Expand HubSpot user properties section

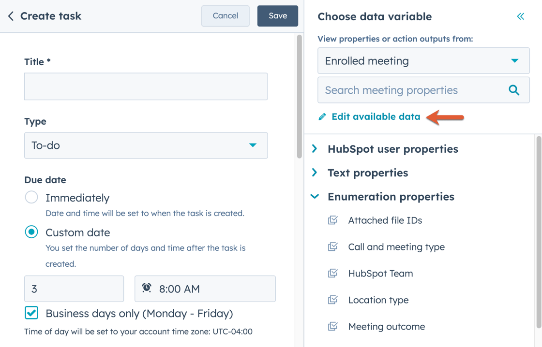coord(314,149)
